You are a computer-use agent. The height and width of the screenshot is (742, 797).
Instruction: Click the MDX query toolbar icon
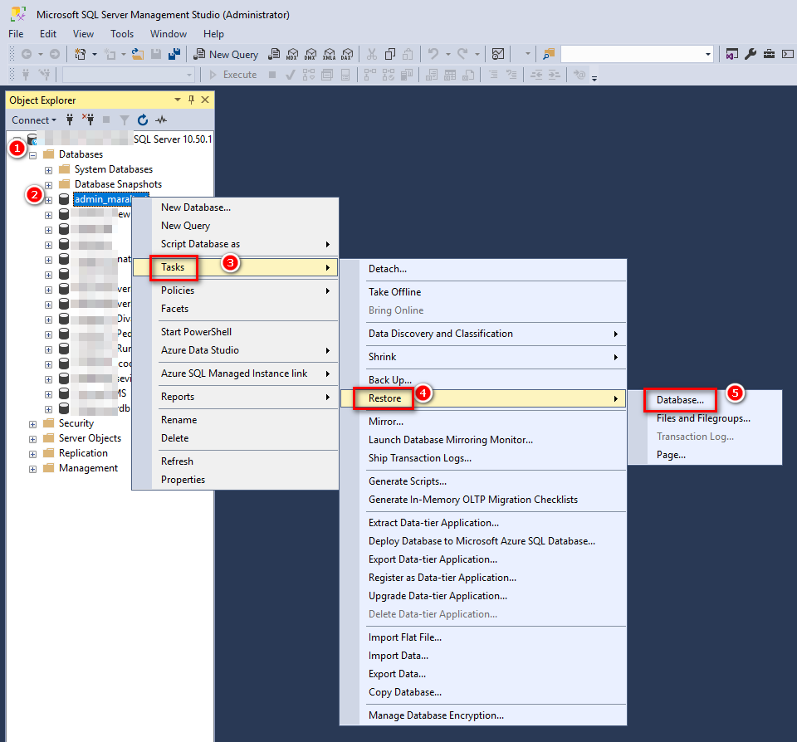pyautogui.click(x=291, y=53)
